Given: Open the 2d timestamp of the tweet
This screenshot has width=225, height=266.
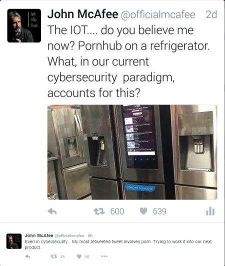Looking at the screenshot, I should coord(211,14).
